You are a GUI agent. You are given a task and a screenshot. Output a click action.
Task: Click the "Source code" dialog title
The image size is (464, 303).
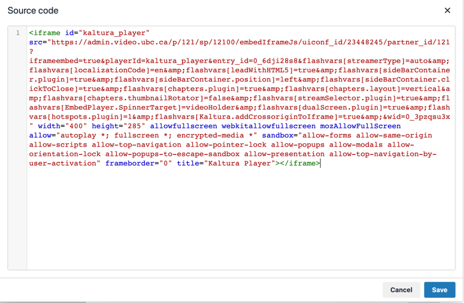(33, 10)
